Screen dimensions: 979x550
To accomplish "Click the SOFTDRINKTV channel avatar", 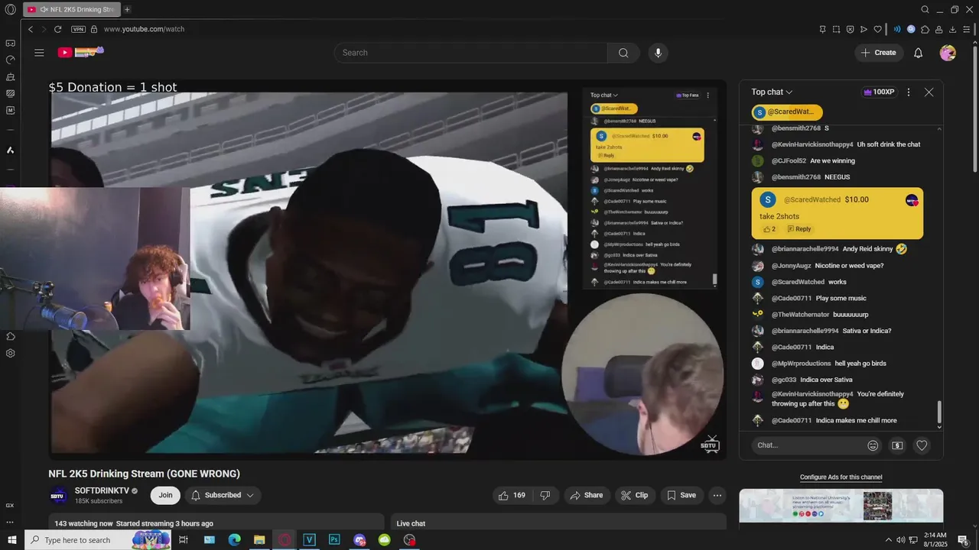I will 58,496.
